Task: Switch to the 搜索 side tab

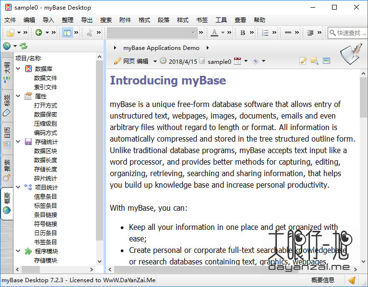Action: (7, 170)
